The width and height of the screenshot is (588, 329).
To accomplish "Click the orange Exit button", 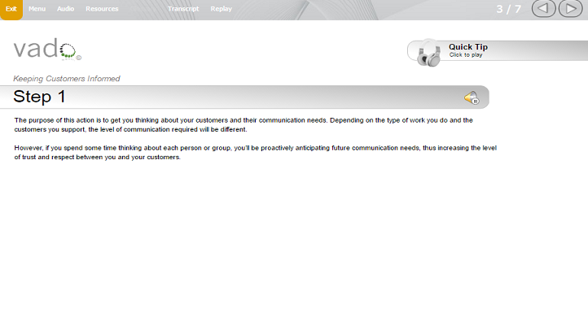I will click(11, 10).
